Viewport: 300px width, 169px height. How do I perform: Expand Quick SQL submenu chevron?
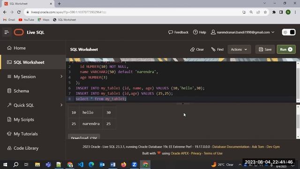point(61,105)
